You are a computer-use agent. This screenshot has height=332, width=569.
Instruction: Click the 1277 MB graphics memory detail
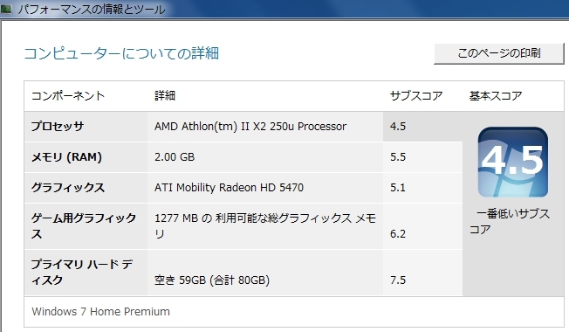point(265,226)
